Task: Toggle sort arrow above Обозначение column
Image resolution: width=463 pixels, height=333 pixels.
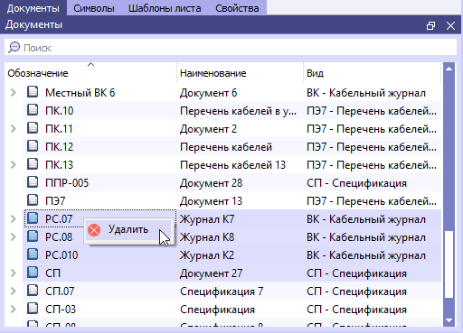Action: click(90, 64)
